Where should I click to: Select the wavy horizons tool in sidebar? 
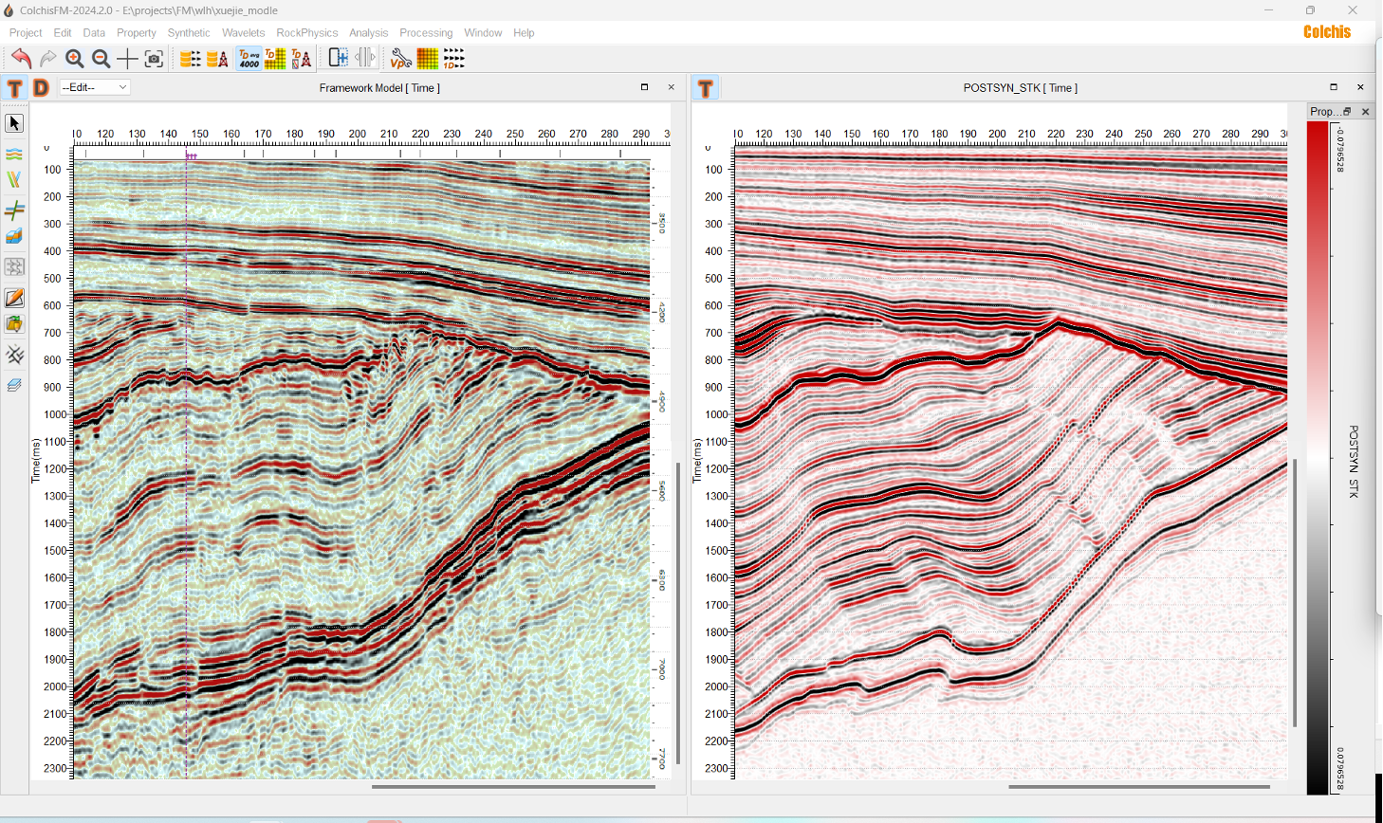14,154
